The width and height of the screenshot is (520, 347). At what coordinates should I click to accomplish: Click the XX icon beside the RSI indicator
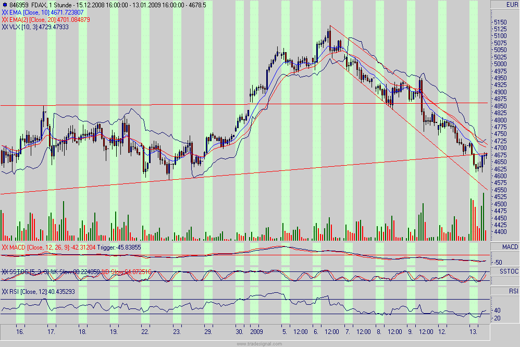tap(5, 292)
